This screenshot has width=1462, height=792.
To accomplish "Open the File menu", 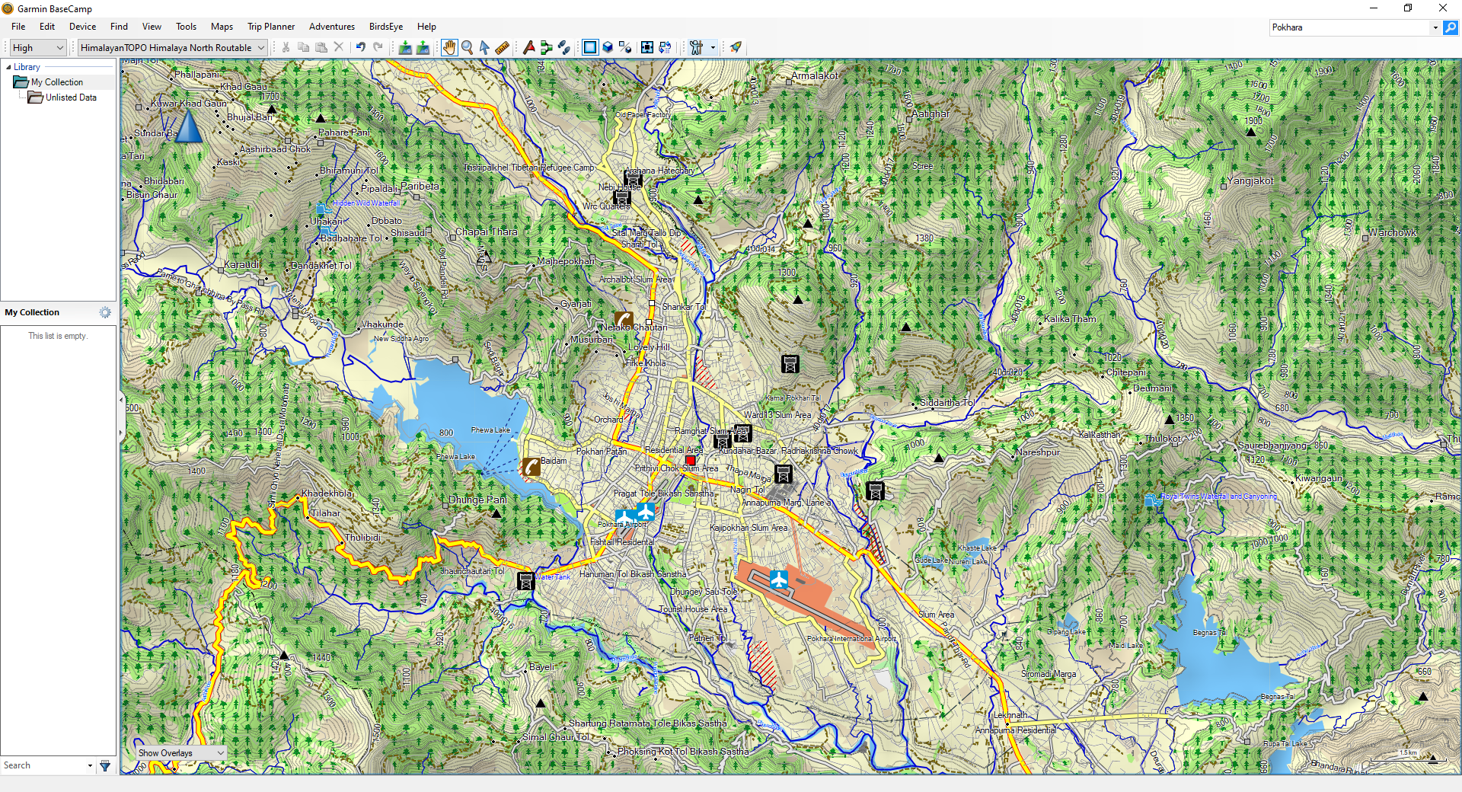I will coord(18,27).
